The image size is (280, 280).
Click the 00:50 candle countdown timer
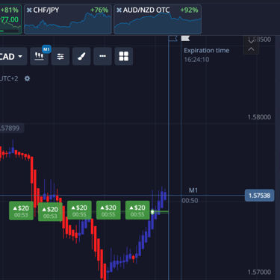click(190, 201)
